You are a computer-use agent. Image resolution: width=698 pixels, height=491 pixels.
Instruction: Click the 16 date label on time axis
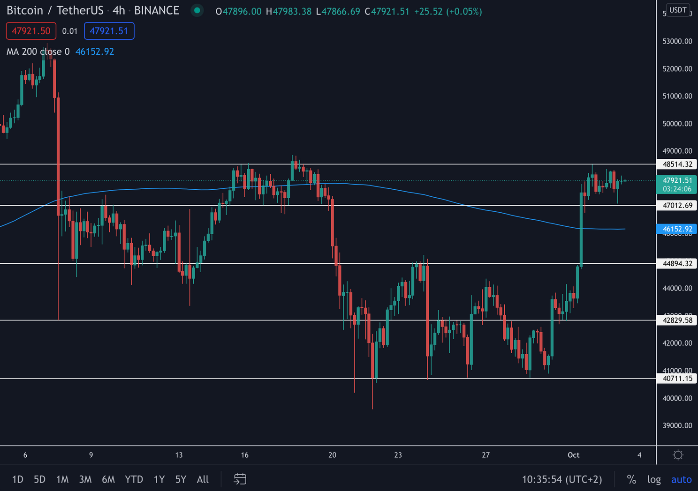pyautogui.click(x=244, y=455)
